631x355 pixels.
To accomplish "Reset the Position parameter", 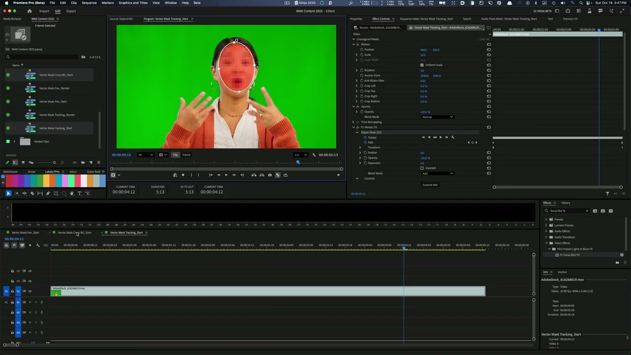I will (489, 50).
